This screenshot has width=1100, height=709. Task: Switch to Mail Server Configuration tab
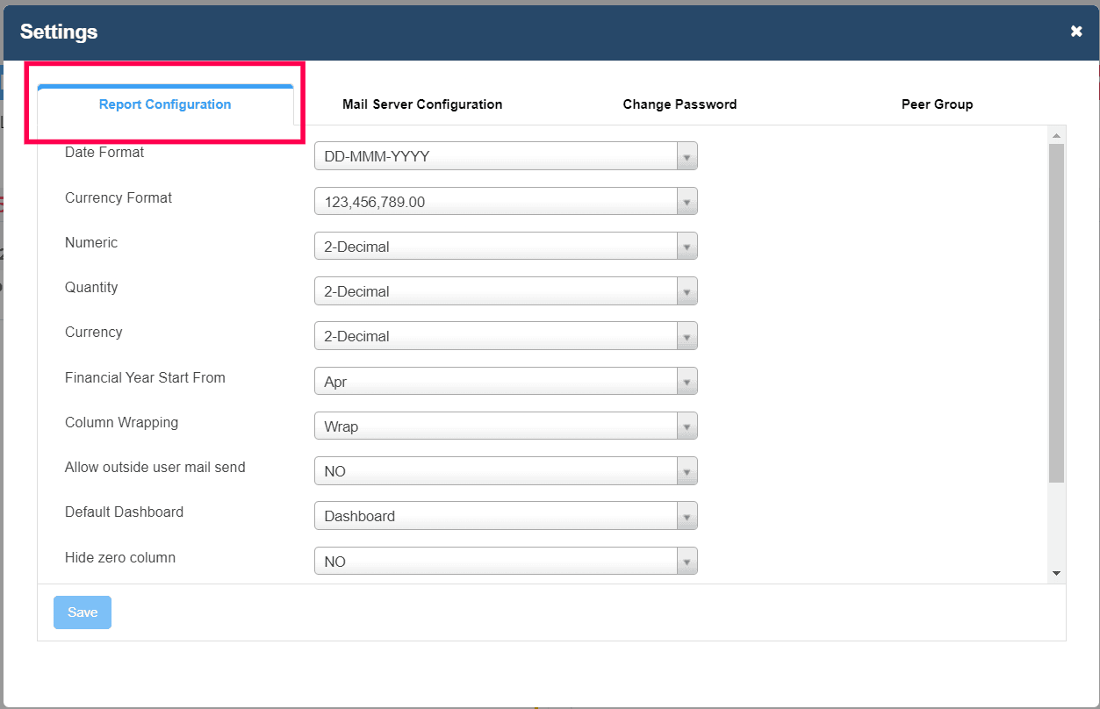pos(422,104)
